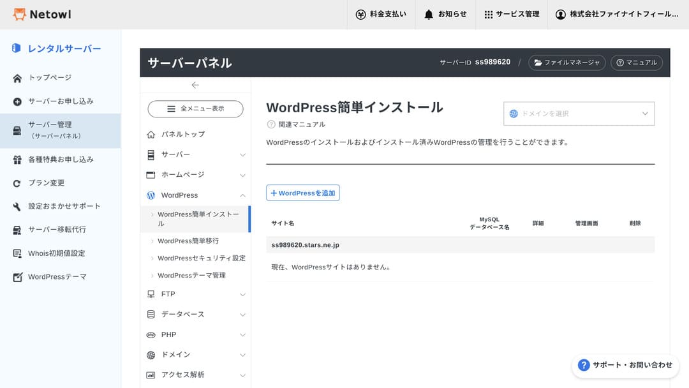Click the question mark beside 関連マニュアル

pos(271,124)
